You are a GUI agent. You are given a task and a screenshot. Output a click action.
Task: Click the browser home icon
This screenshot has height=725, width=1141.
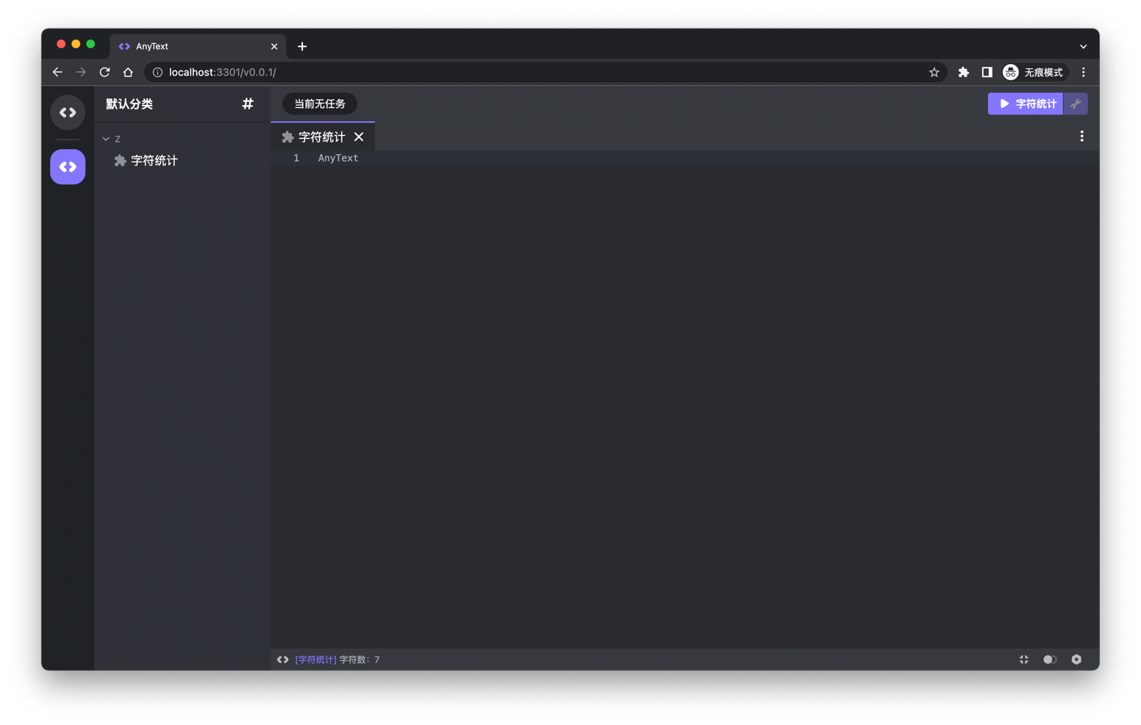(128, 72)
